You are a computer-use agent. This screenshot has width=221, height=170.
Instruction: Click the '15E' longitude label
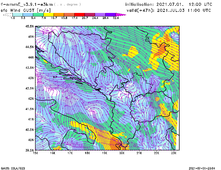coord(35,153)
